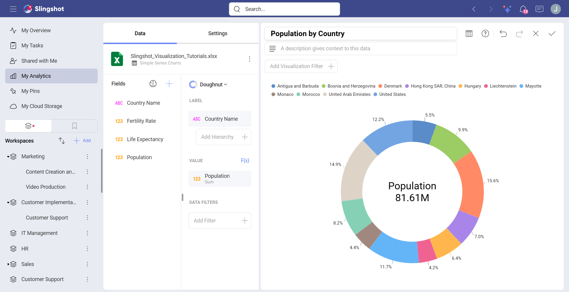Screen dimensions: 569x292
Task: Open the F(x) value function
Action: 245,161
